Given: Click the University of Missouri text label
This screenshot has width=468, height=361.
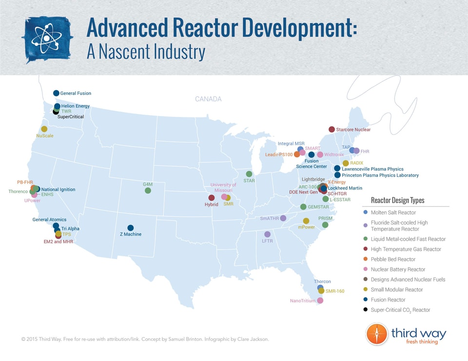Looking at the screenshot, I should [224, 188].
